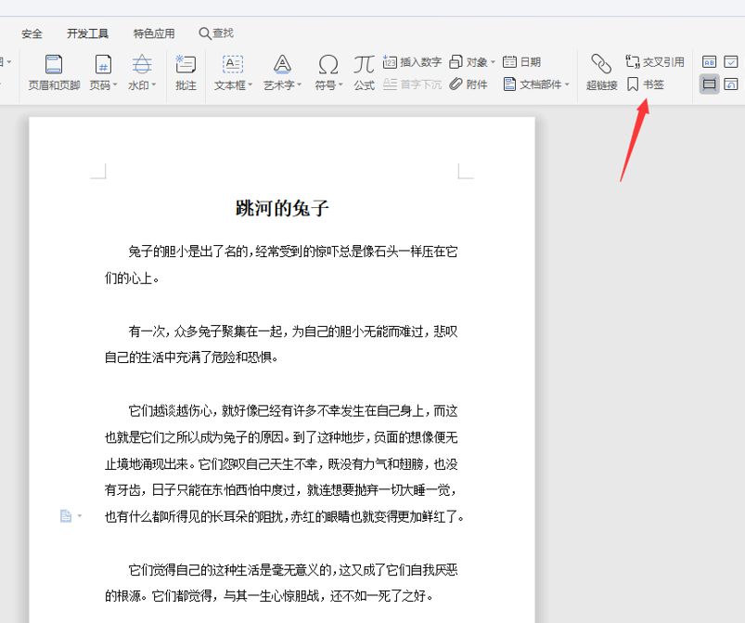The width and height of the screenshot is (745, 623).
Task: Expand the 文本框 dropdown arrow
Action: 250,85
